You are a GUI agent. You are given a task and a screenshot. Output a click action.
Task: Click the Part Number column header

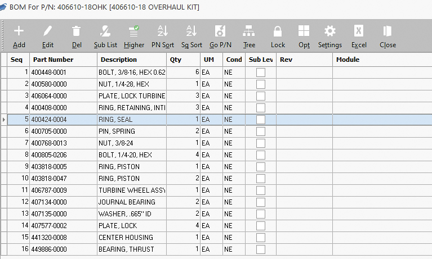pyautogui.click(x=53, y=60)
